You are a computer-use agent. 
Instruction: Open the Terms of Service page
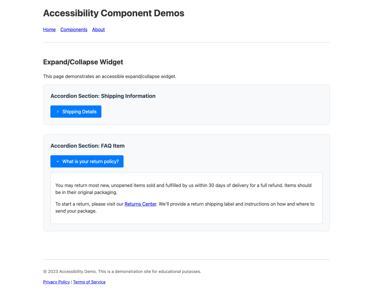(89, 282)
